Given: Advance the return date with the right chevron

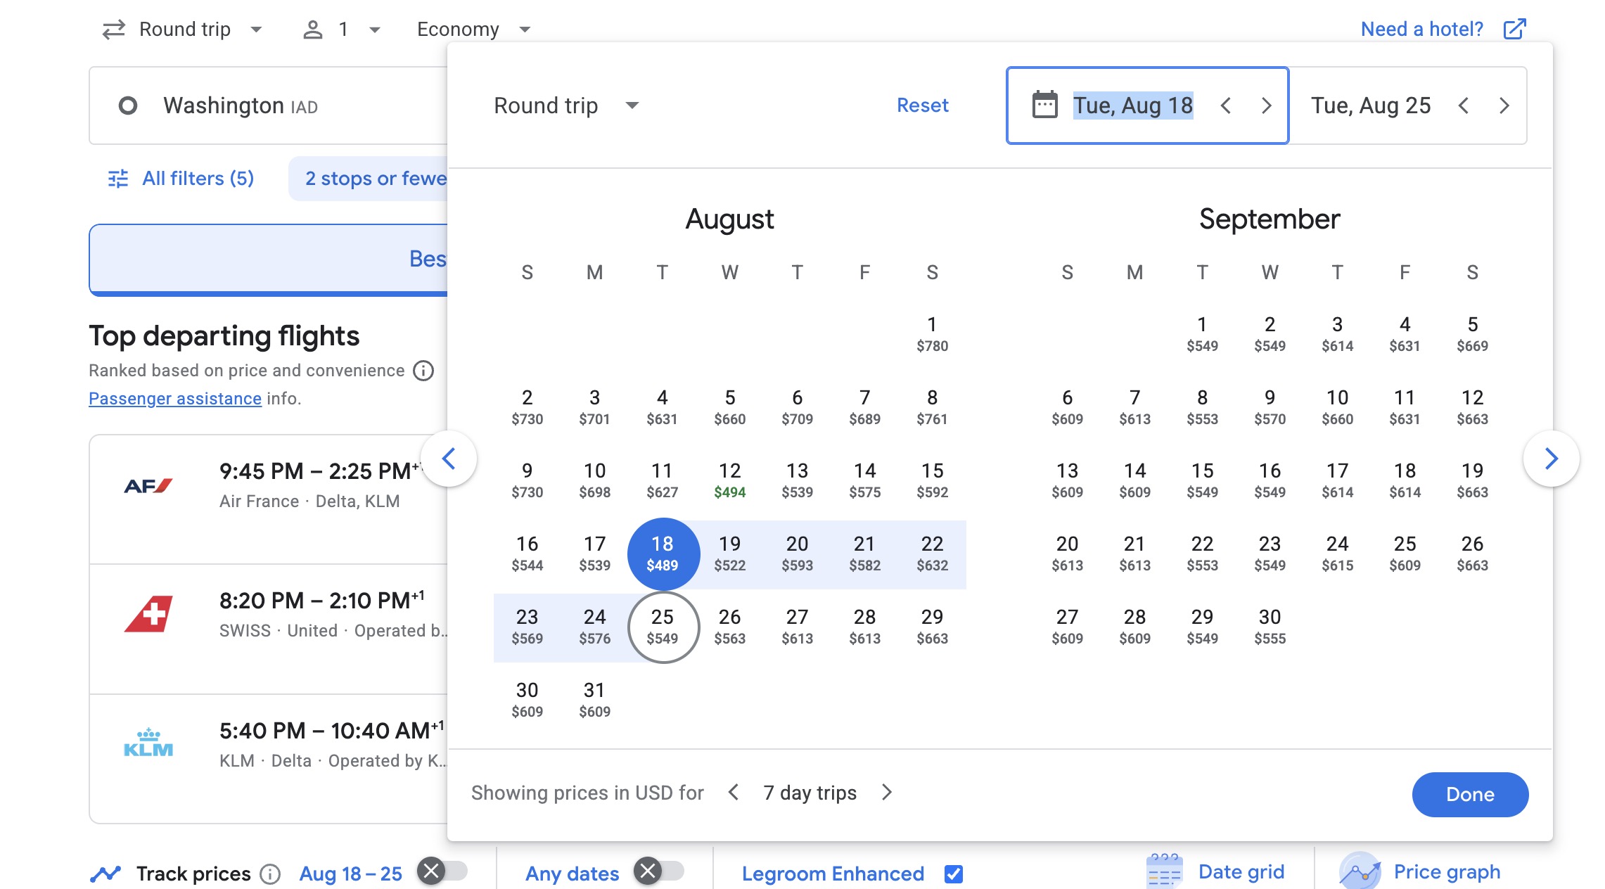Looking at the screenshot, I should pyautogui.click(x=1504, y=105).
